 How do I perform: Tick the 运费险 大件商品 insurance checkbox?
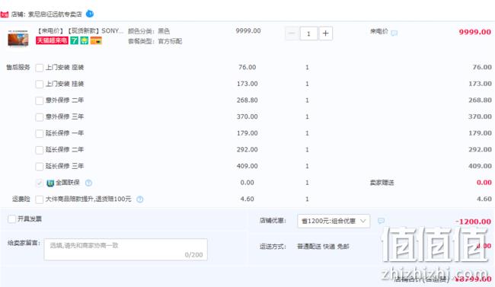coord(39,199)
